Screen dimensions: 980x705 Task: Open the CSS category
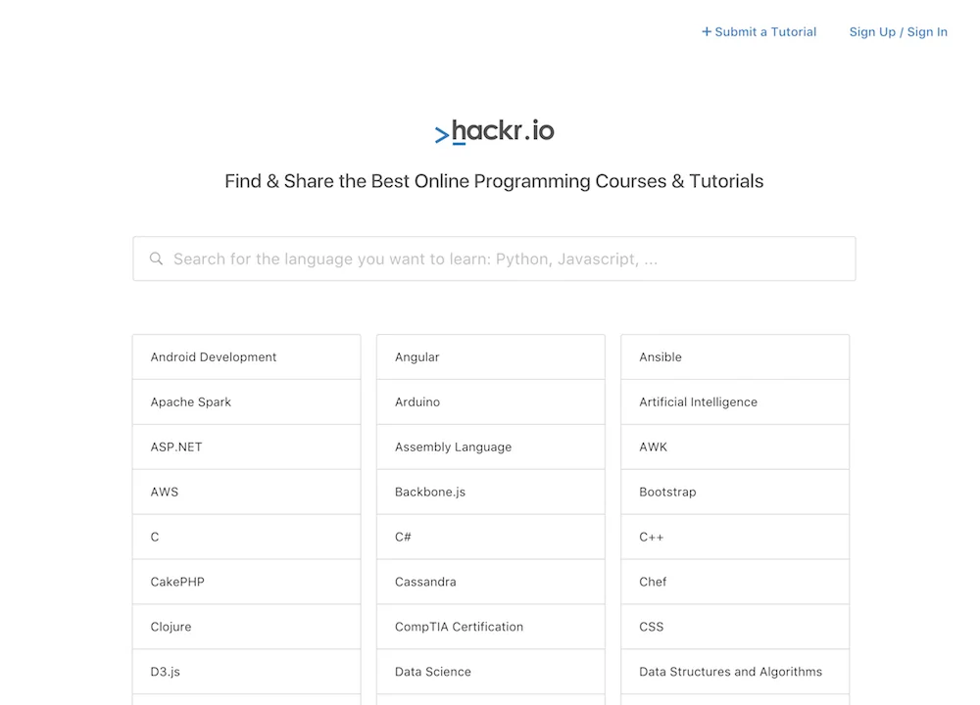click(653, 627)
